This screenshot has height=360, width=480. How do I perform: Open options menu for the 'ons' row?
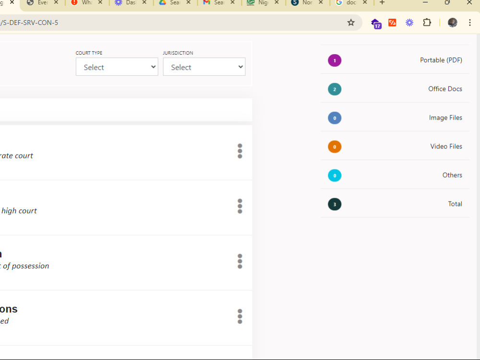click(x=240, y=316)
